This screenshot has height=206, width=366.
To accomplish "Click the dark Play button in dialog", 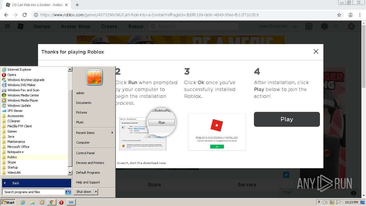I will [x=287, y=119].
